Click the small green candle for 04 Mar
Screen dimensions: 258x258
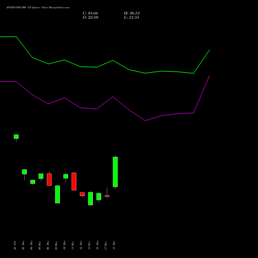33,182
